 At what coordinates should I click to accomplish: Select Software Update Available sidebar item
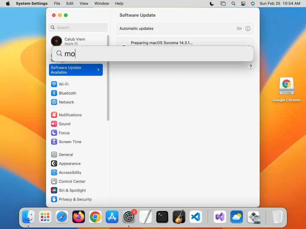tap(76, 70)
